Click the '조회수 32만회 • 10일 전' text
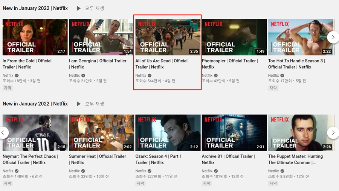 [x=89, y=177]
